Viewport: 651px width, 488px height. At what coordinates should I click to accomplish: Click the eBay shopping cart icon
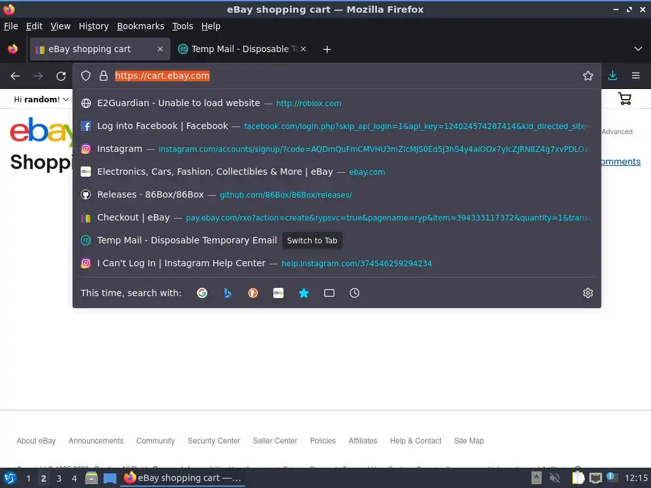(625, 98)
